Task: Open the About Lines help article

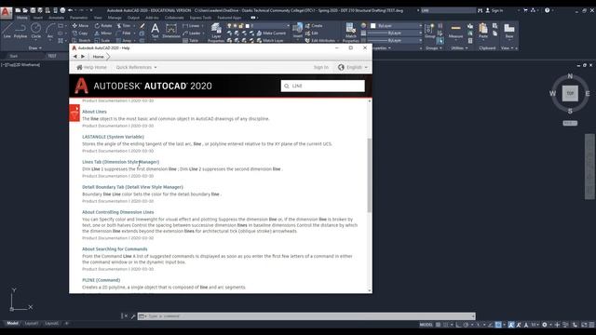Action: (94, 112)
